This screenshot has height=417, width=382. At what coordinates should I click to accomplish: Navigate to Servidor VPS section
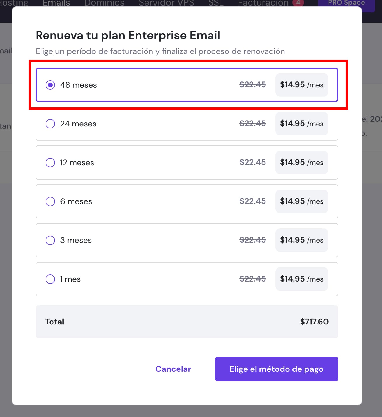click(x=166, y=3)
